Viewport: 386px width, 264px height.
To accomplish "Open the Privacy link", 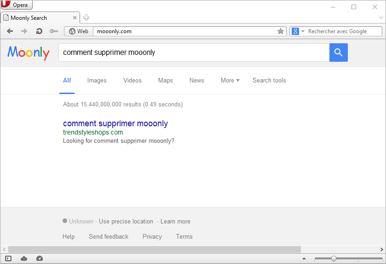I will pyautogui.click(x=152, y=237).
